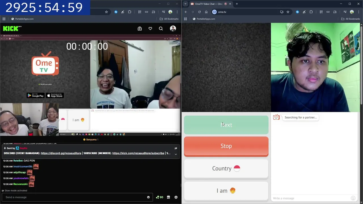Open OmeTV chat emoji smiley icon
Screen dimensions: 363x204
(353, 198)
